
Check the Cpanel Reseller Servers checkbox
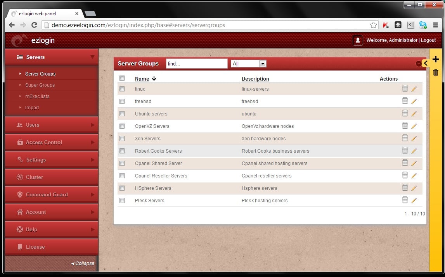point(122,176)
